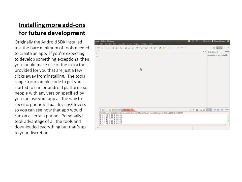Click the Back navigation arrow icon
The width and height of the screenshot is (242, 182).
(x=181, y=48)
